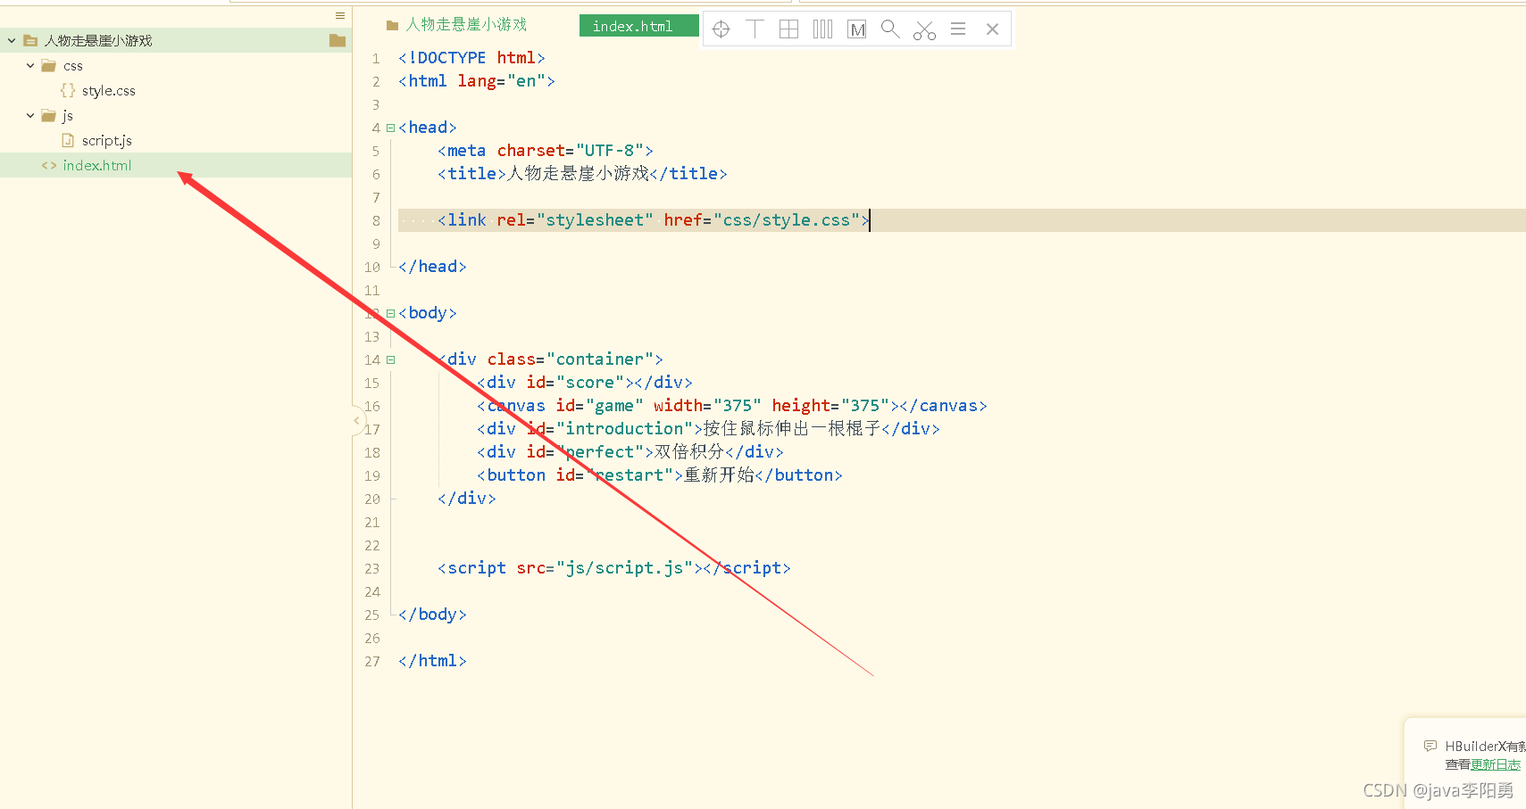Click the breadcrumb folder icon above editor

coord(392,26)
